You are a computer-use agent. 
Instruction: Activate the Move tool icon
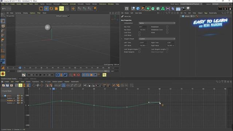(x=46, y=8)
